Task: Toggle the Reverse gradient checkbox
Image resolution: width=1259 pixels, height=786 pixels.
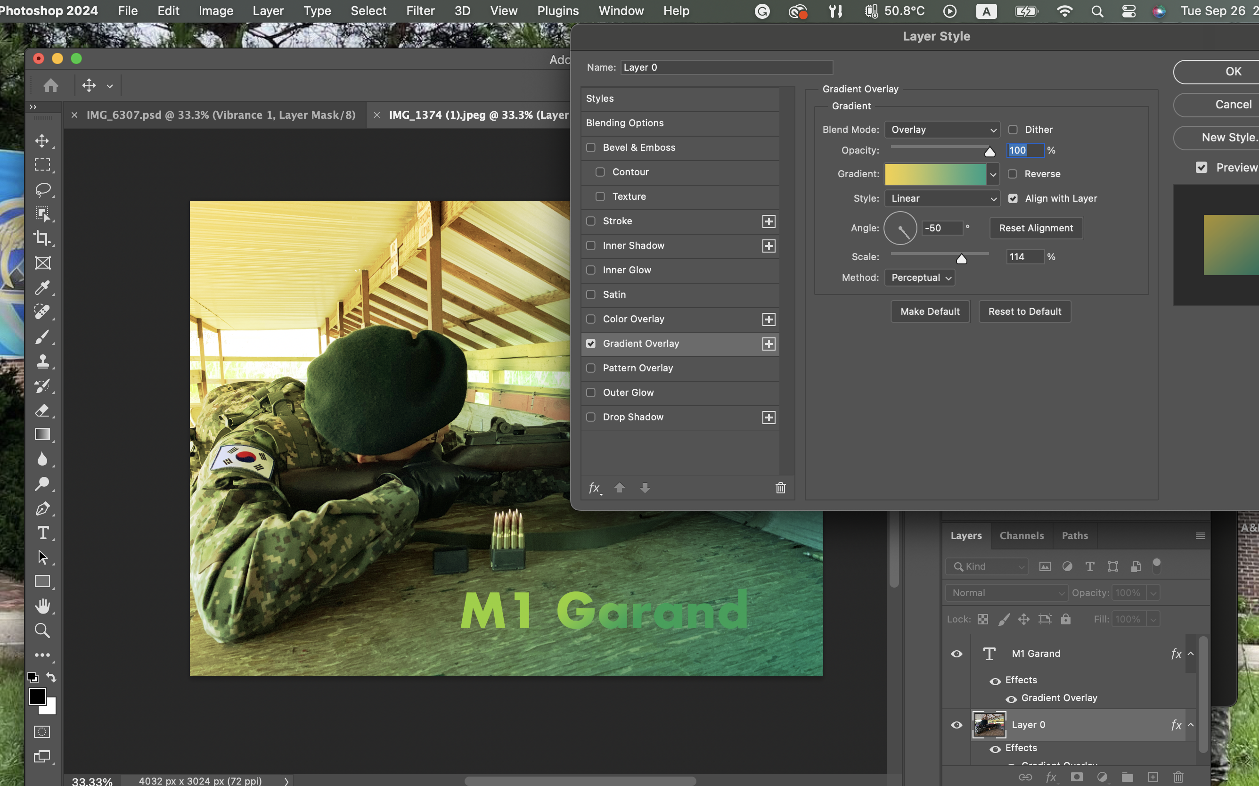Action: [x=1013, y=173]
